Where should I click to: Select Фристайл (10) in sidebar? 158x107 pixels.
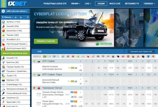coord(15,102)
